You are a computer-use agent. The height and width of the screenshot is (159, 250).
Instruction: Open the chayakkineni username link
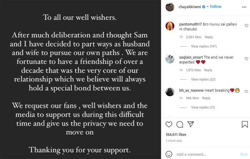coord(189,6)
